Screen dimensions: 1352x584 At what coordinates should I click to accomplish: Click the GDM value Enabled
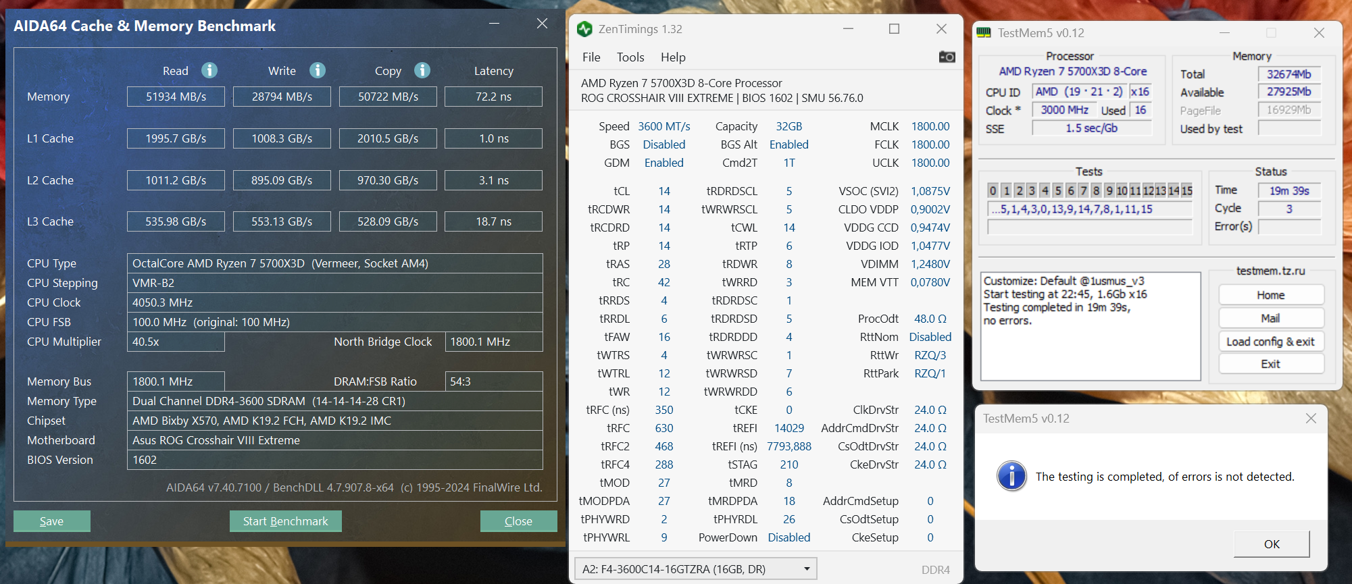tap(664, 163)
